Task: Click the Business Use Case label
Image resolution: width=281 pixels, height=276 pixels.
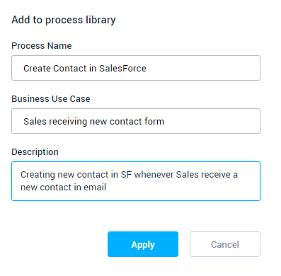Action: pyautogui.click(x=51, y=99)
